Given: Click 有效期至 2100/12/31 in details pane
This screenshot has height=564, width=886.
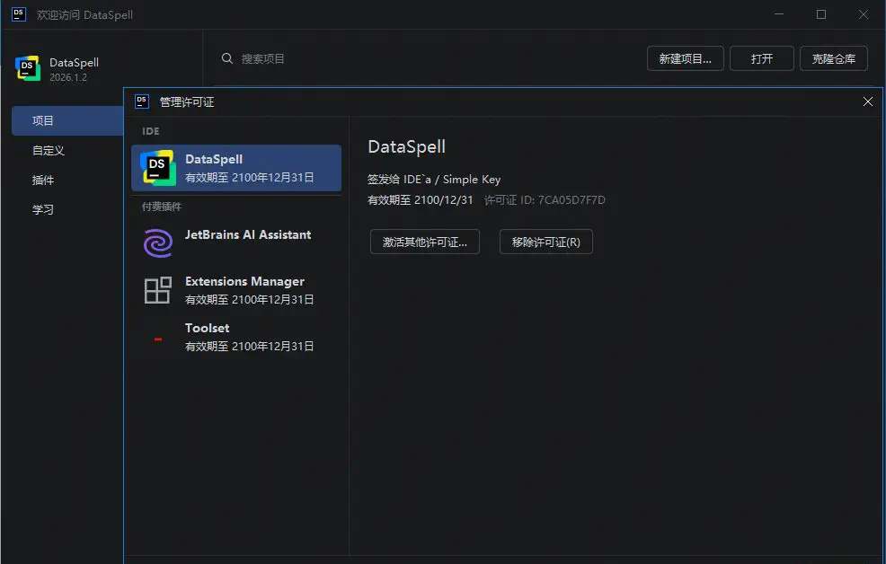Looking at the screenshot, I should point(421,200).
